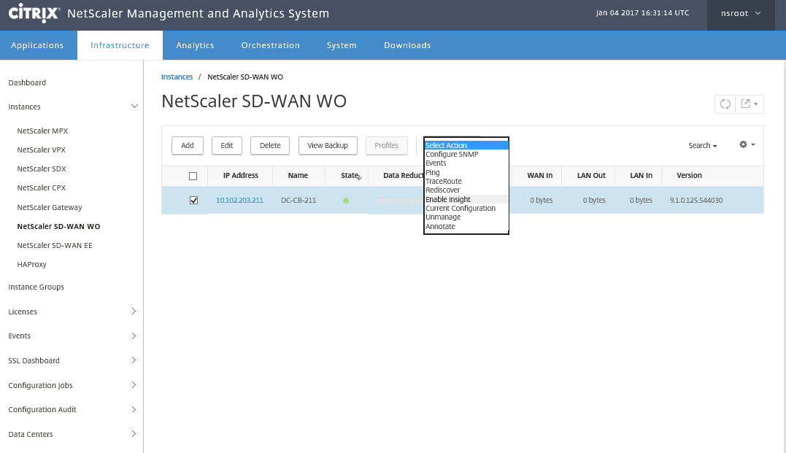This screenshot has width=786, height=453.
Task: Open the Search dropdown
Action: coord(702,145)
